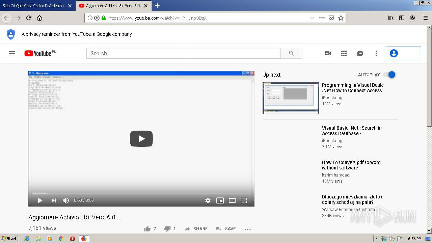This screenshot has height=243, width=432.
Task: Open Programming in Visual Basic video thumbnail
Action: 291,98
